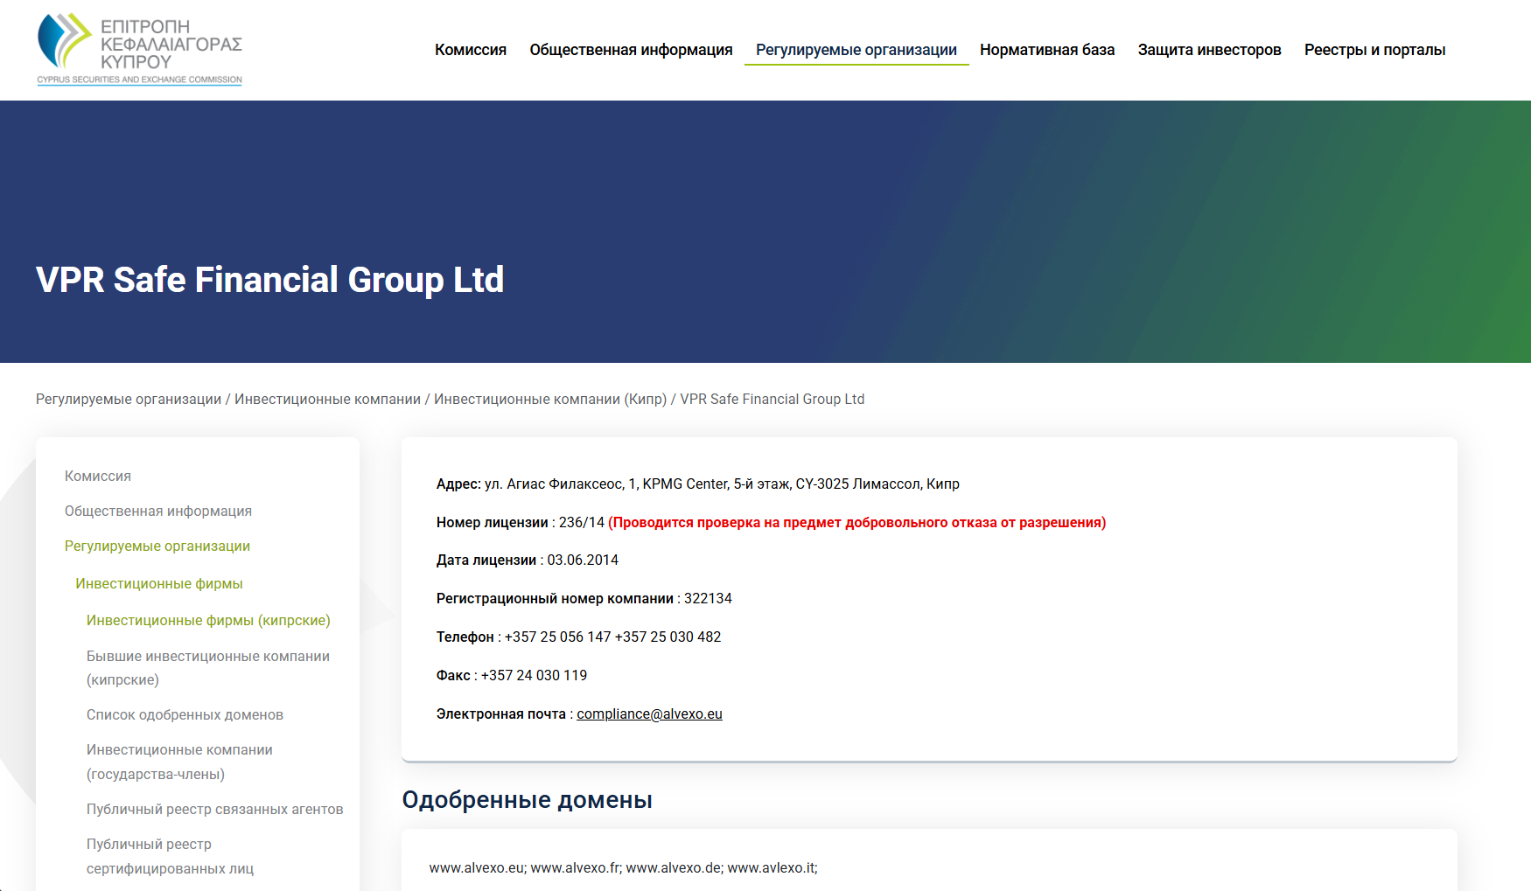Image resolution: width=1531 pixels, height=891 pixels.
Task: Click the VPR Safe Financial Group Ltd heading
Action: point(269,280)
